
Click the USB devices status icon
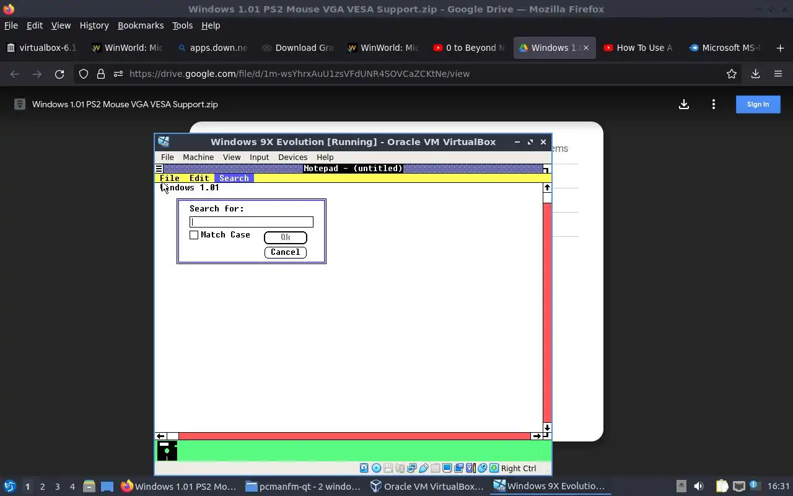pyautogui.click(x=423, y=468)
